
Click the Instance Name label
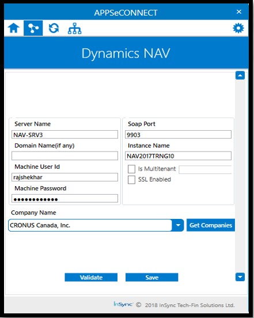pyautogui.click(x=149, y=145)
